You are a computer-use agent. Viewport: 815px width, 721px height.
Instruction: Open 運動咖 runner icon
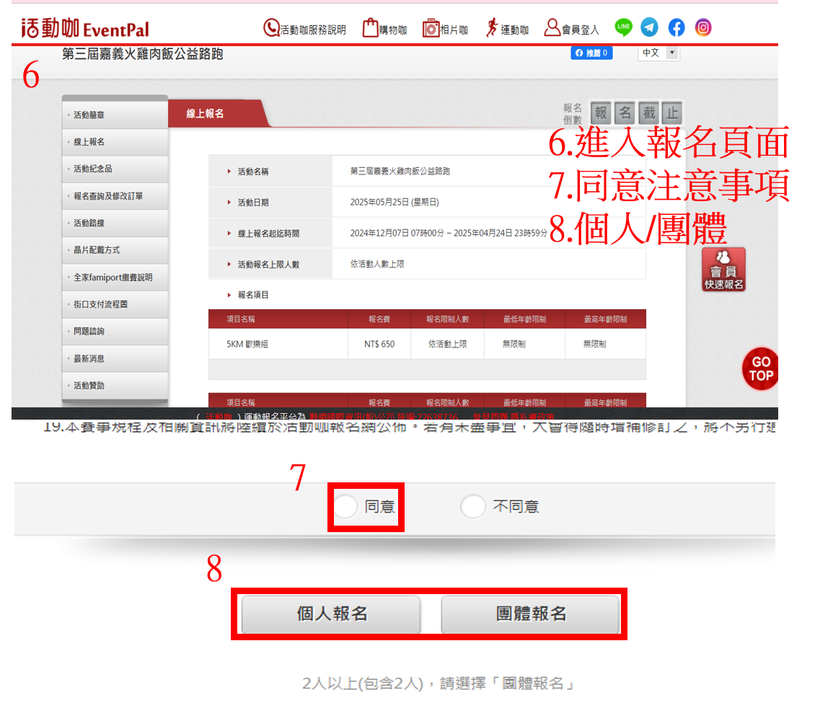click(493, 28)
